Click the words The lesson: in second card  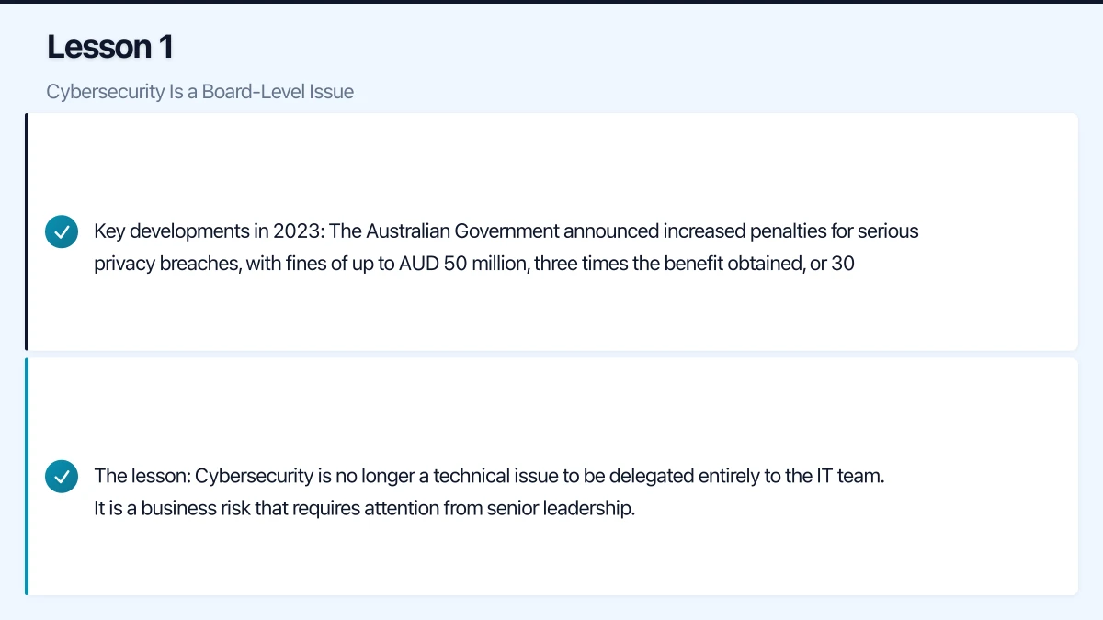pyautogui.click(x=142, y=477)
